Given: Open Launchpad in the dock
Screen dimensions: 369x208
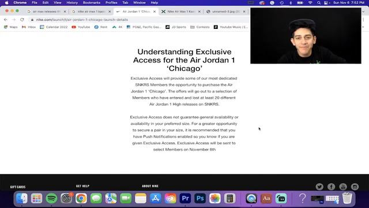Looking at the screenshot, I should (36, 198).
